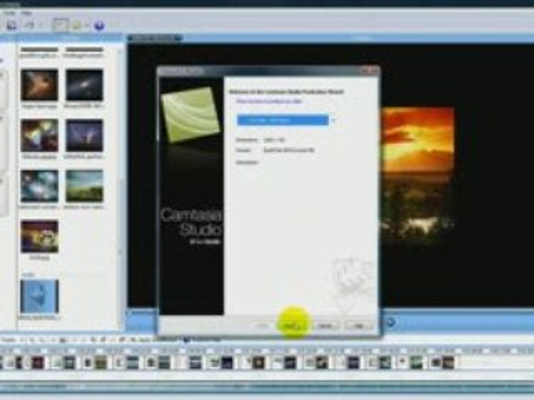This screenshot has width=534, height=400.
Task: Cancel the Production Wizard dialog
Action: (x=325, y=326)
